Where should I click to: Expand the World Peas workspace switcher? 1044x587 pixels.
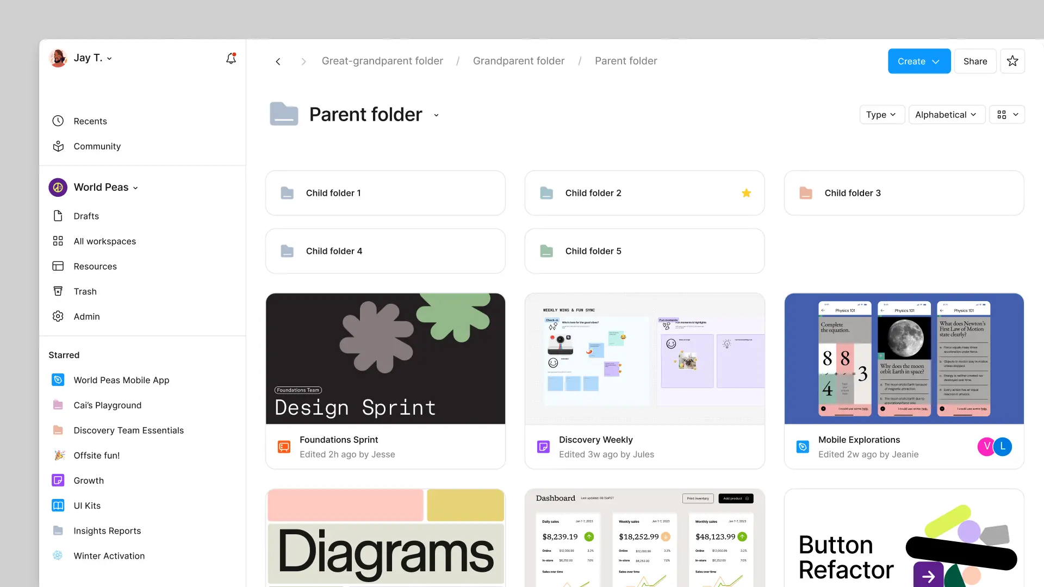[106, 187]
